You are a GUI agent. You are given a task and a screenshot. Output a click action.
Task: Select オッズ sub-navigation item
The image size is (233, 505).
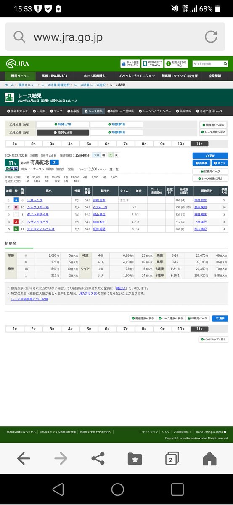click(57, 111)
